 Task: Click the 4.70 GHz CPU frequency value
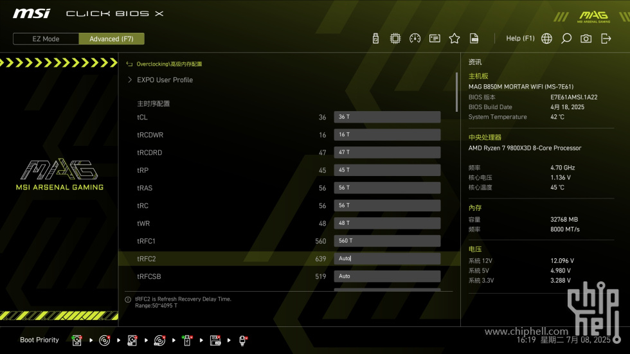(562, 168)
